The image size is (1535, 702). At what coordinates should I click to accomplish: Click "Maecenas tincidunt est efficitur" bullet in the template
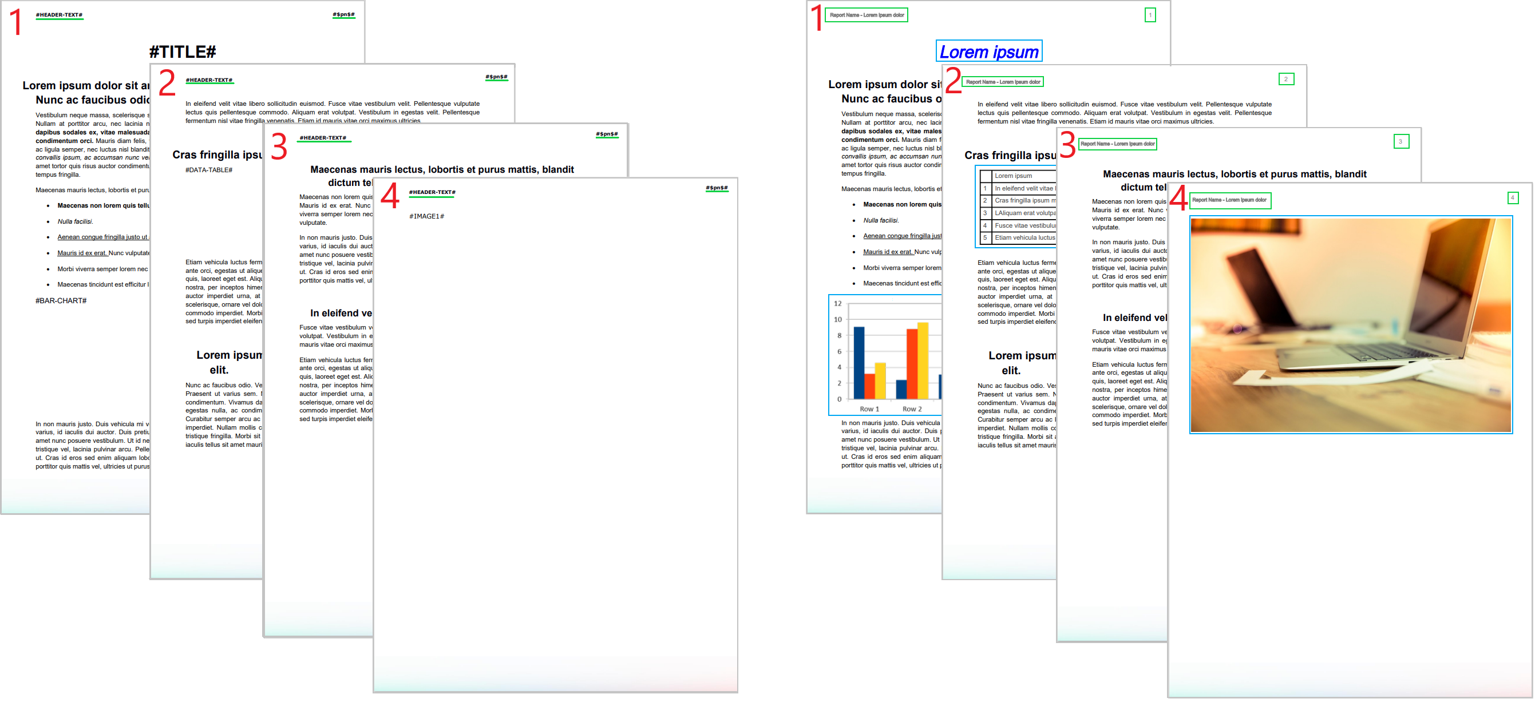point(103,284)
